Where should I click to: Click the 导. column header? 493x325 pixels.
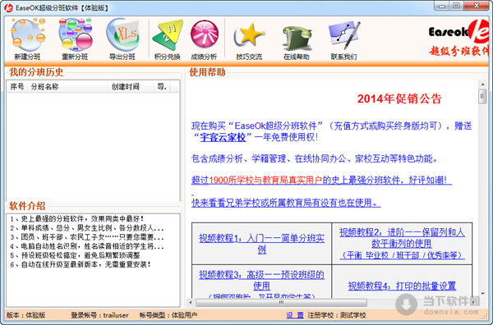(162, 87)
